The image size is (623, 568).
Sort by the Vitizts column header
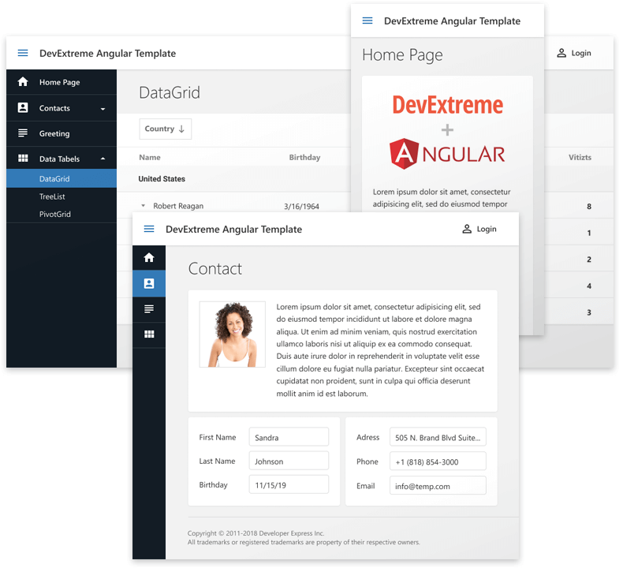point(580,158)
